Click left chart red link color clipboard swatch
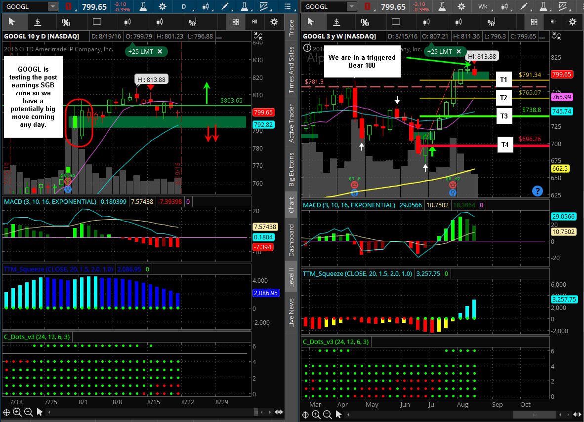Image resolution: width=584 pixels, height=422 pixels. (x=69, y=6)
